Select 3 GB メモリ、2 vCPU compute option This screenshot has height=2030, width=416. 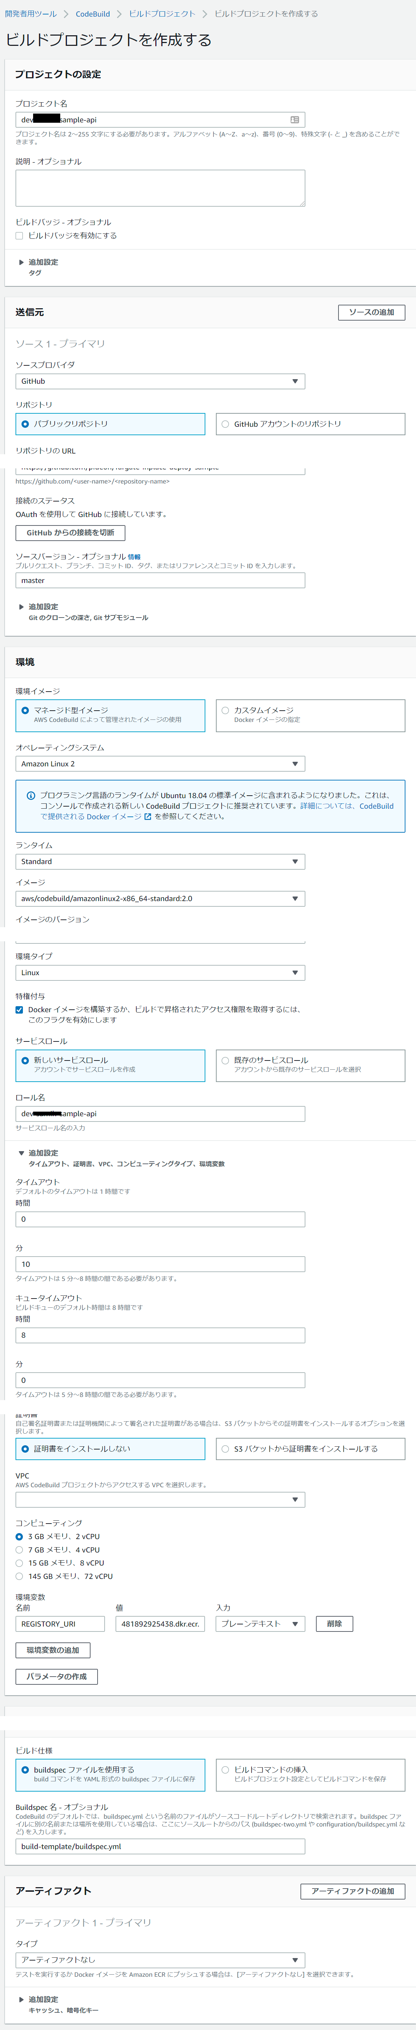click(20, 1537)
